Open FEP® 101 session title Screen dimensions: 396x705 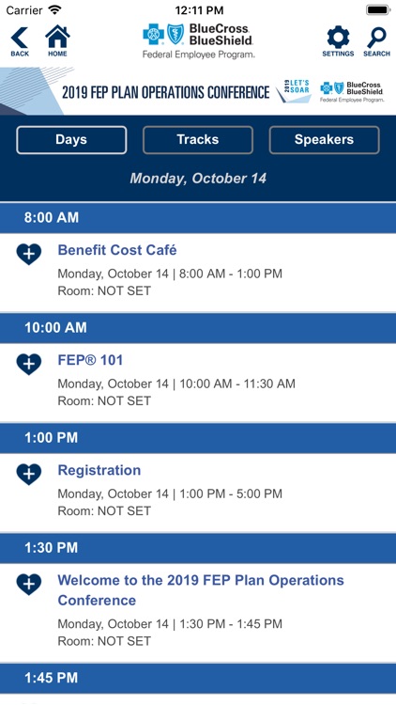click(90, 360)
